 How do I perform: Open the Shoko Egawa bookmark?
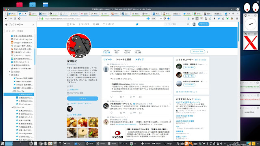click(24, 133)
